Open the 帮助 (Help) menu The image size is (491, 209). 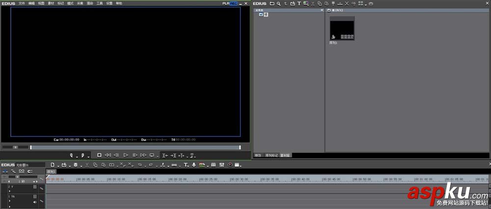(x=119, y=3)
